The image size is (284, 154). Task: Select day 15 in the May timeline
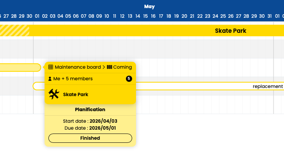[x=145, y=16]
